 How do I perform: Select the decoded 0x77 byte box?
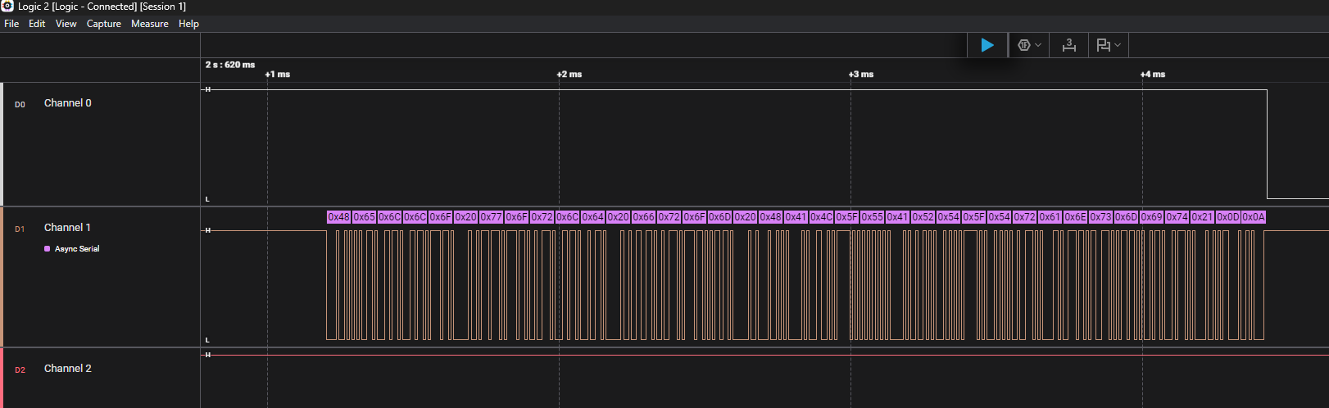point(492,217)
